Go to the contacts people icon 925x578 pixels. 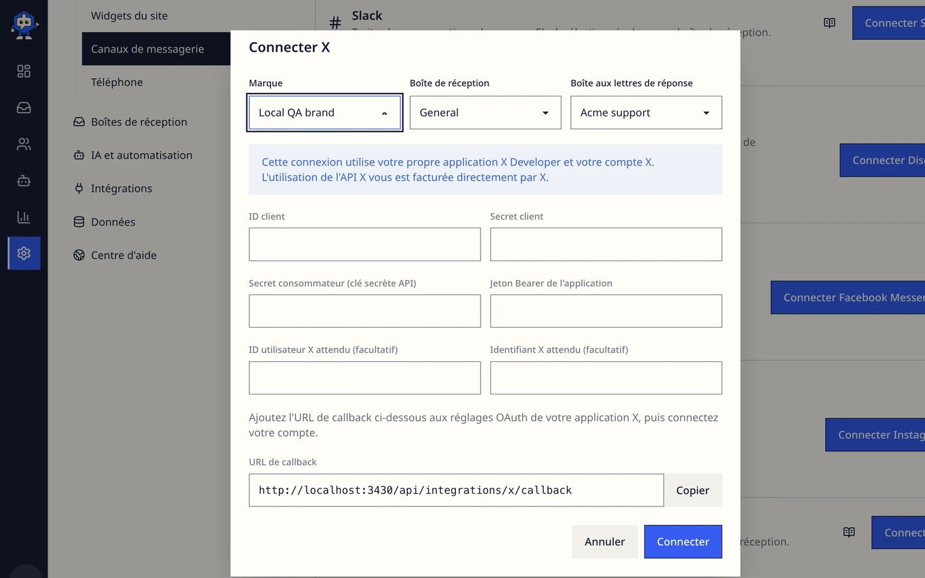click(24, 144)
